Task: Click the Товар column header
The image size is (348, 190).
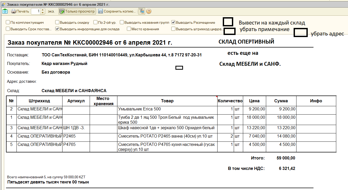Action: [167, 101]
